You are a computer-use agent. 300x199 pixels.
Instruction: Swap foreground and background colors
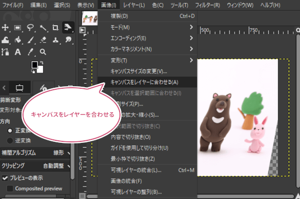41,63
